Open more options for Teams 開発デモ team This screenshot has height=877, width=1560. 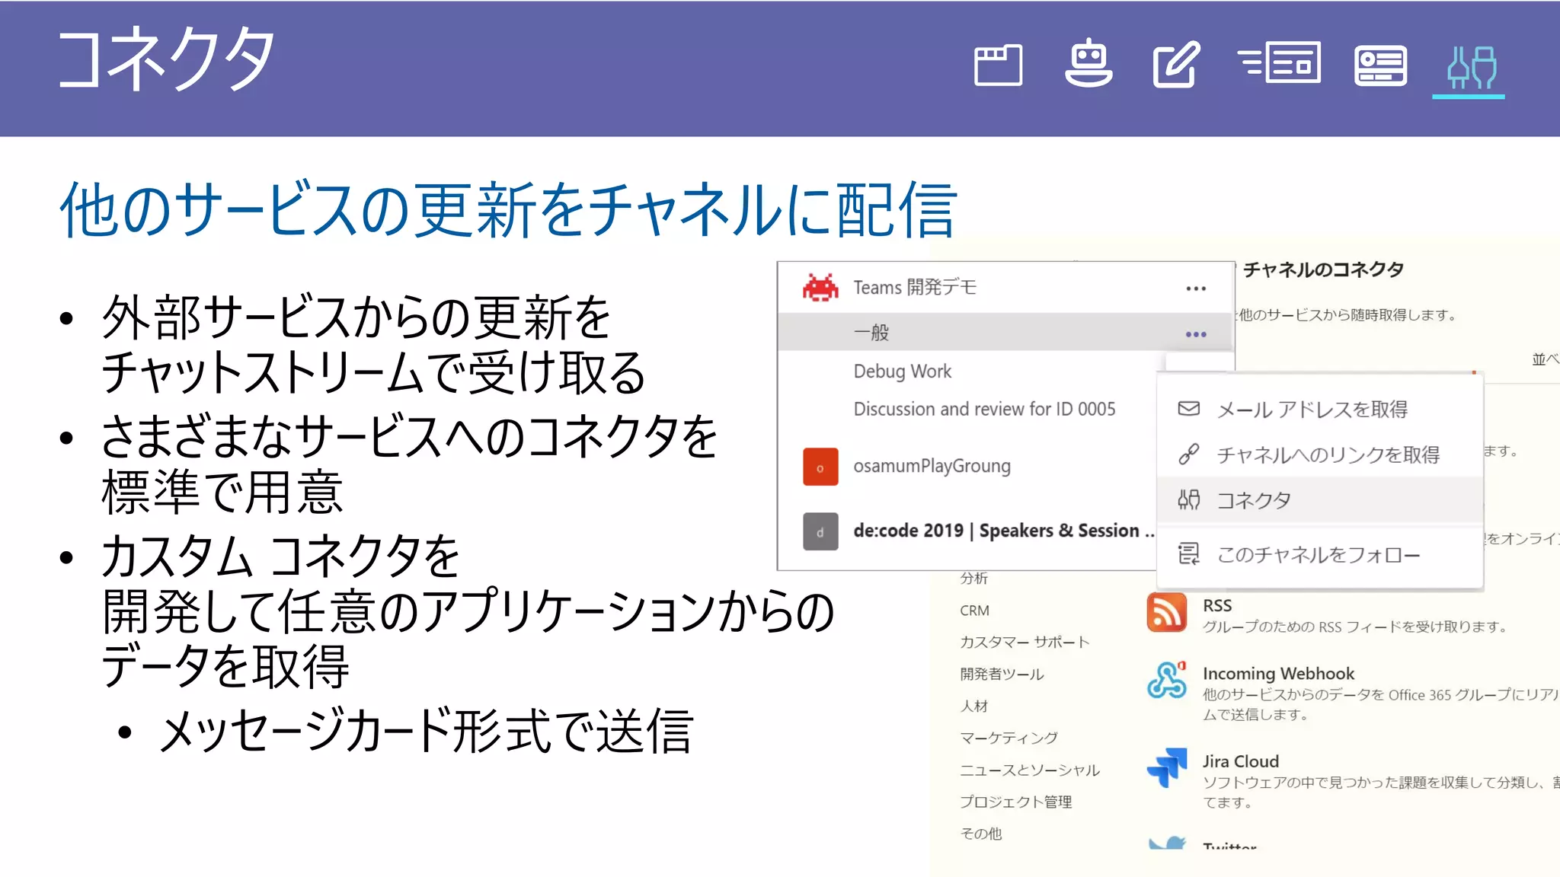coord(1196,289)
